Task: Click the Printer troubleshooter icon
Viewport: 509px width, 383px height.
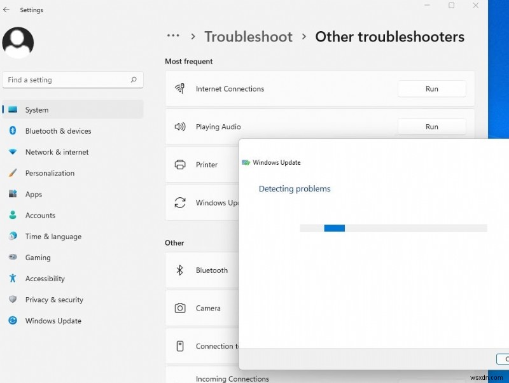Action: 180,165
